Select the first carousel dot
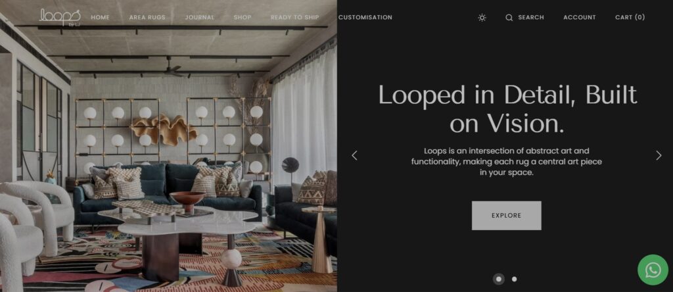The height and width of the screenshot is (292, 673). coord(498,279)
